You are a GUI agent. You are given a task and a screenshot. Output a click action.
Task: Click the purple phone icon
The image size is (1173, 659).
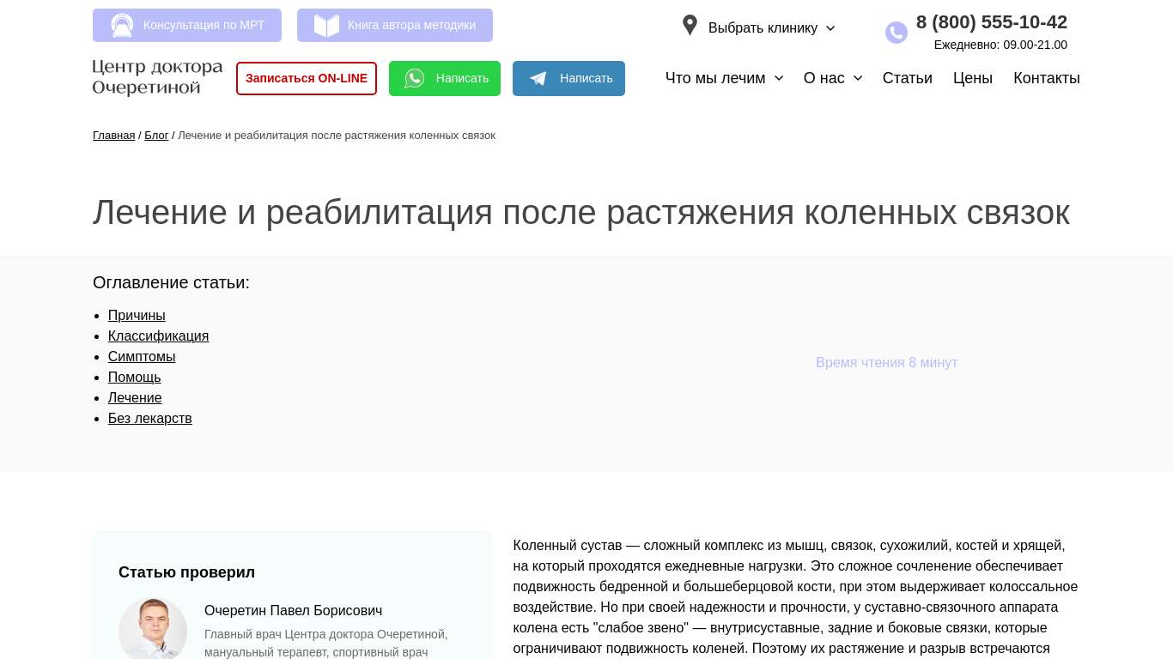click(896, 33)
